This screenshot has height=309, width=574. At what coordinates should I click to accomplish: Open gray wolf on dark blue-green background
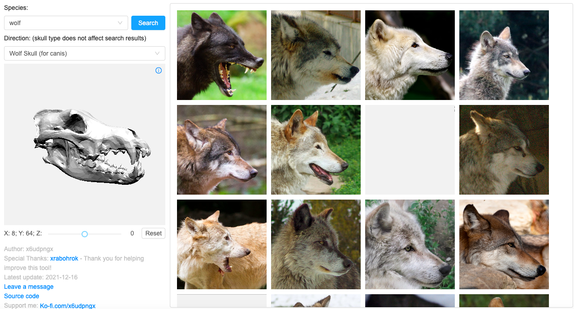pos(504,55)
